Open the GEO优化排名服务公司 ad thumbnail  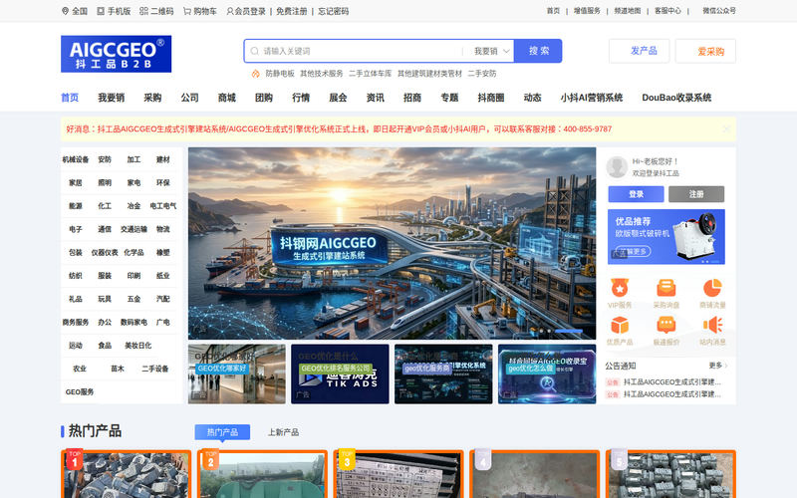coord(340,374)
